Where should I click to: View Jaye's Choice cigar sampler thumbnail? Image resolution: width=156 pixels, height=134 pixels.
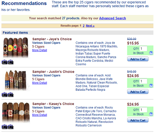click(x=16, y=48)
